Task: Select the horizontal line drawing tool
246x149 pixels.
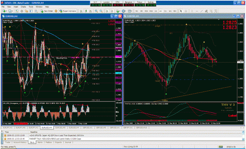Action: coord(197,11)
